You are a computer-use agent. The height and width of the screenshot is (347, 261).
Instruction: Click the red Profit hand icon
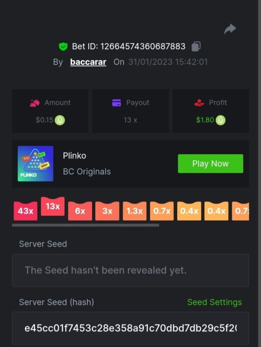(199, 103)
